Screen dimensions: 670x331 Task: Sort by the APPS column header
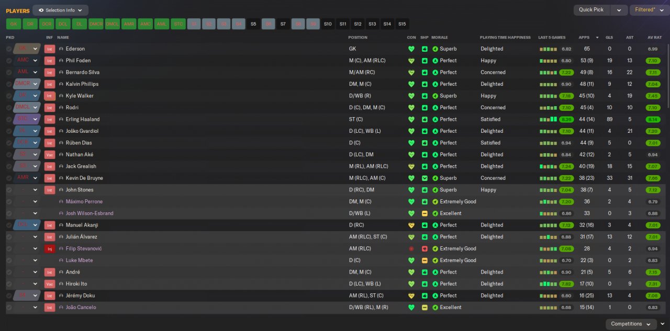pos(584,38)
